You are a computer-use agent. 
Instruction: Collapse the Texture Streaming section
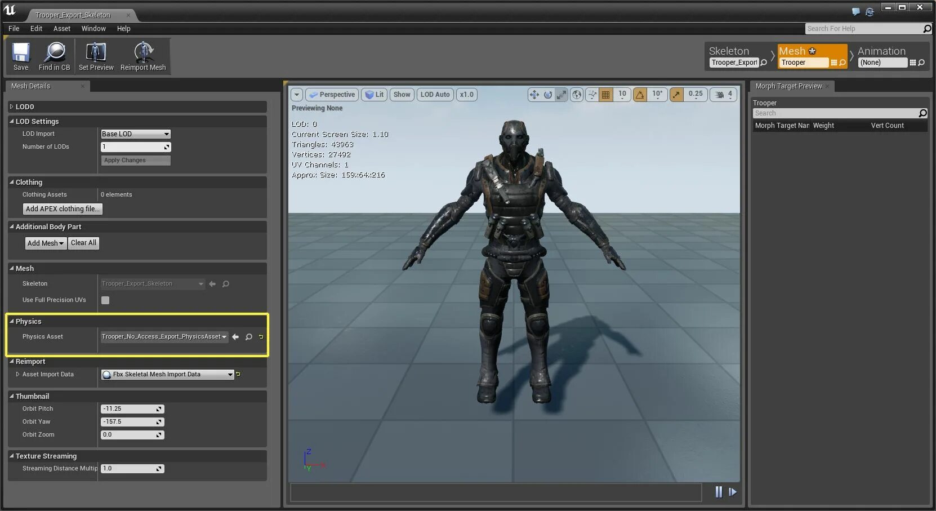pos(11,456)
